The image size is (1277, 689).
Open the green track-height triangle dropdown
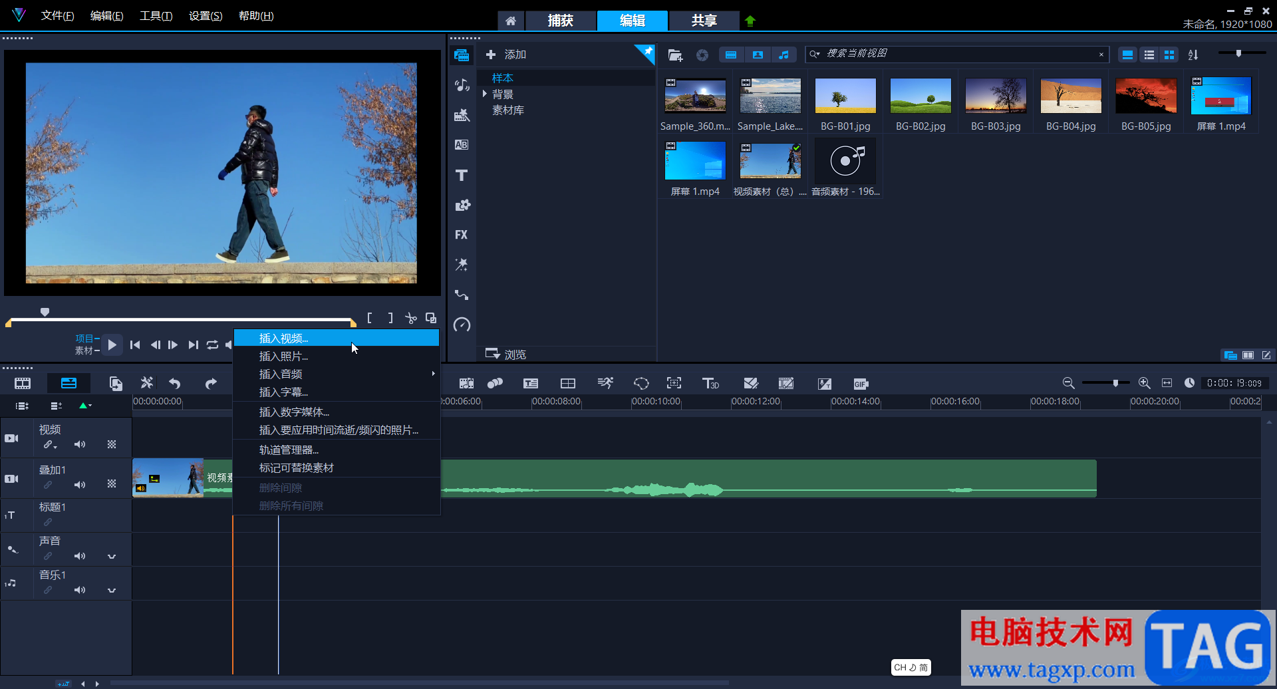click(85, 405)
